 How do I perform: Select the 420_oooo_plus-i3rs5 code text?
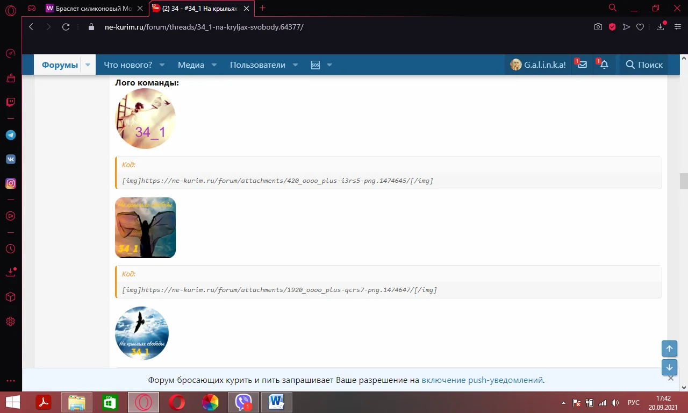(278, 181)
